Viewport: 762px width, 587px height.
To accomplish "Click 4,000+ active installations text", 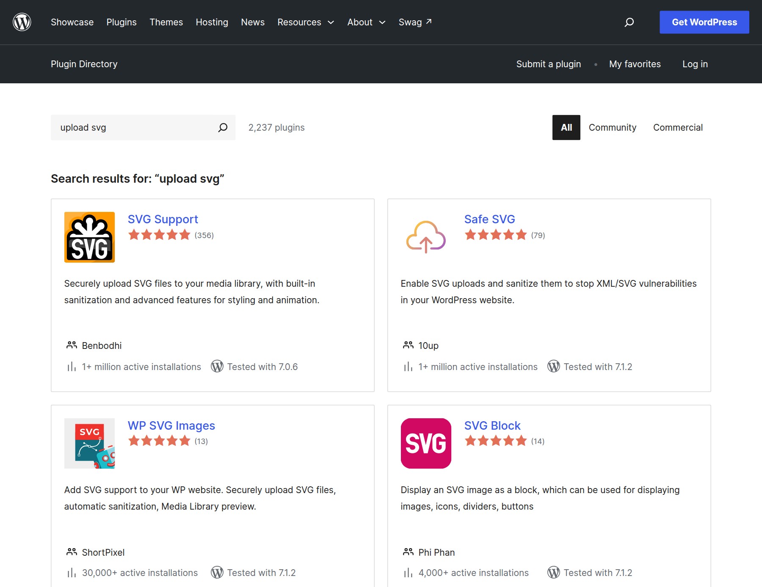I will coord(473,573).
